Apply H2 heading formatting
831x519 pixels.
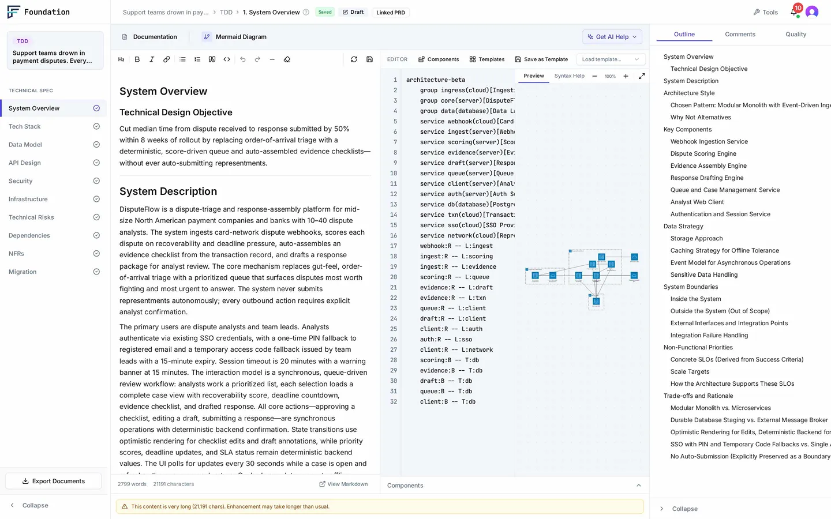coord(121,59)
